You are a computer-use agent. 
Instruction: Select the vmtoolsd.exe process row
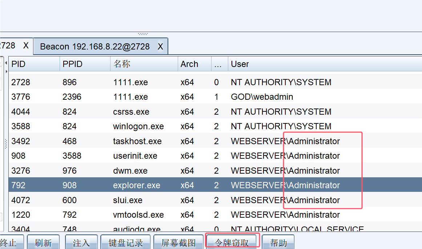coord(138,215)
